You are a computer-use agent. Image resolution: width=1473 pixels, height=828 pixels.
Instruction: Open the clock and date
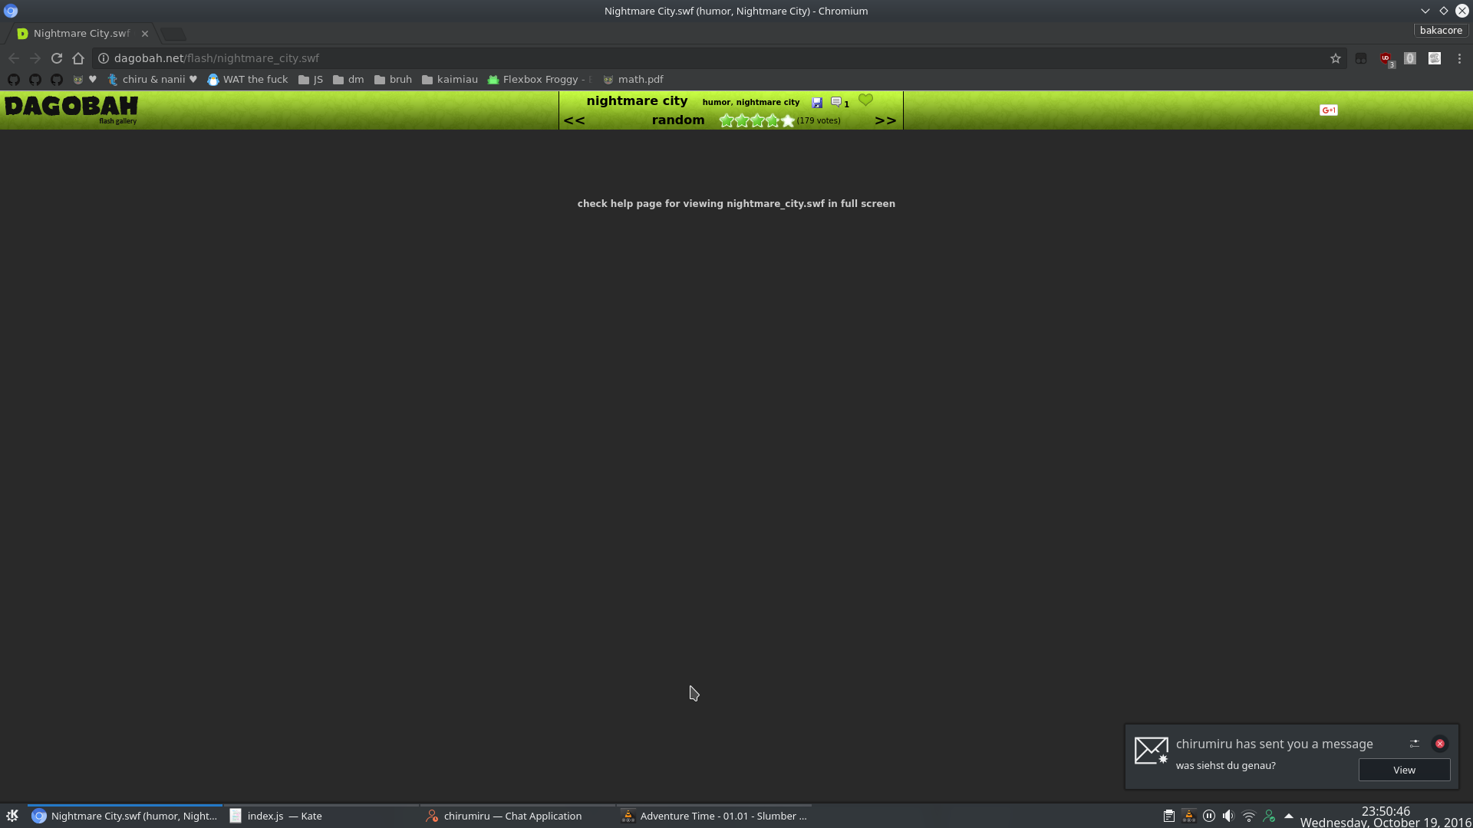(1386, 816)
